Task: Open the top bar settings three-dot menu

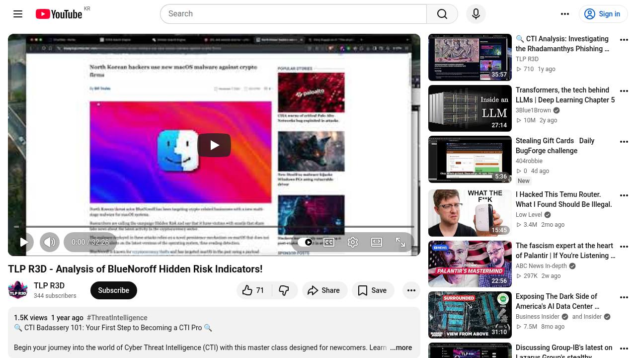Action: (565, 14)
